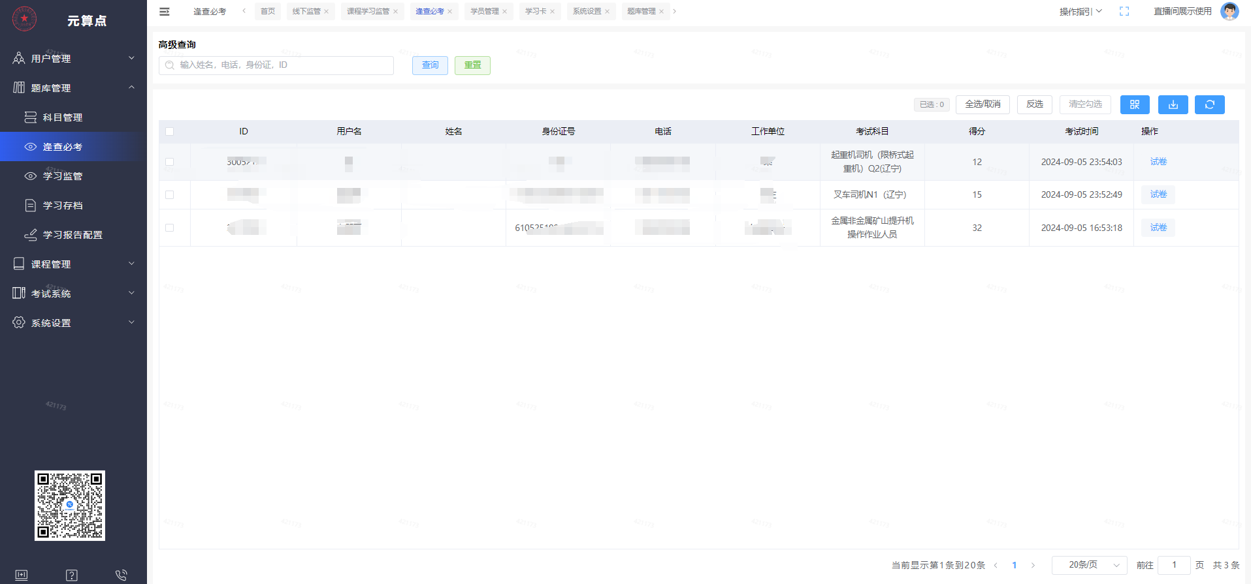Open 科目管理 in the sidebar
This screenshot has width=1251, height=584.
point(73,117)
